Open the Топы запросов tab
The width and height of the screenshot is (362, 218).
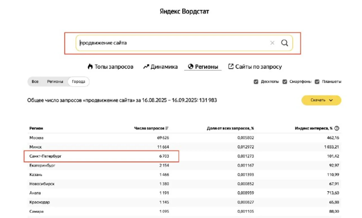pyautogui.click(x=110, y=67)
